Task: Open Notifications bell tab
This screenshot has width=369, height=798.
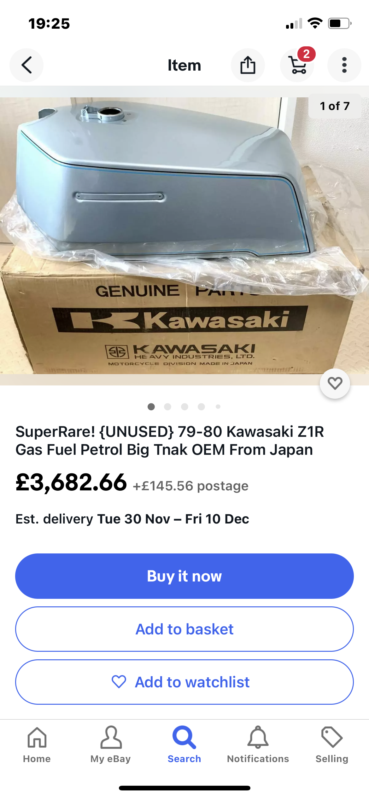Action: tap(258, 745)
